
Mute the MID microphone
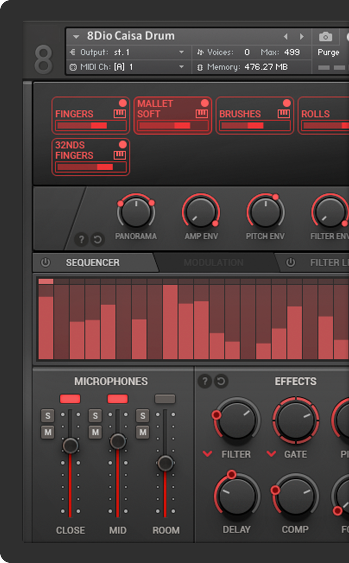(95, 432)
